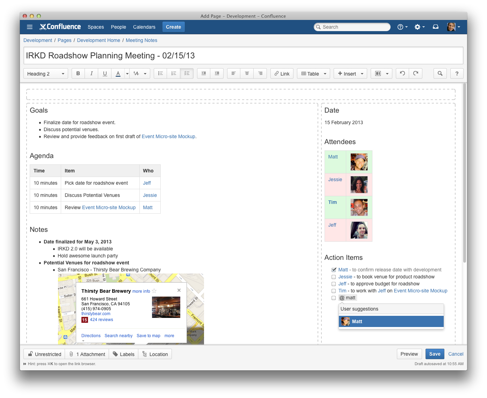Image resolution: width=487 pixels, height=398 pixels.
Task: Open more formatting options dropdown
Action: pyautogui.click(x=140, y=73)
